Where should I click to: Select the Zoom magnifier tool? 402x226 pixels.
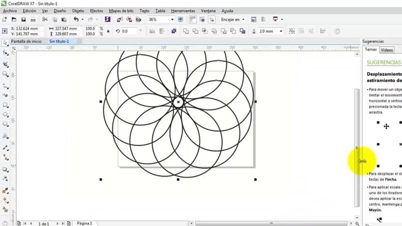point(5,74)
